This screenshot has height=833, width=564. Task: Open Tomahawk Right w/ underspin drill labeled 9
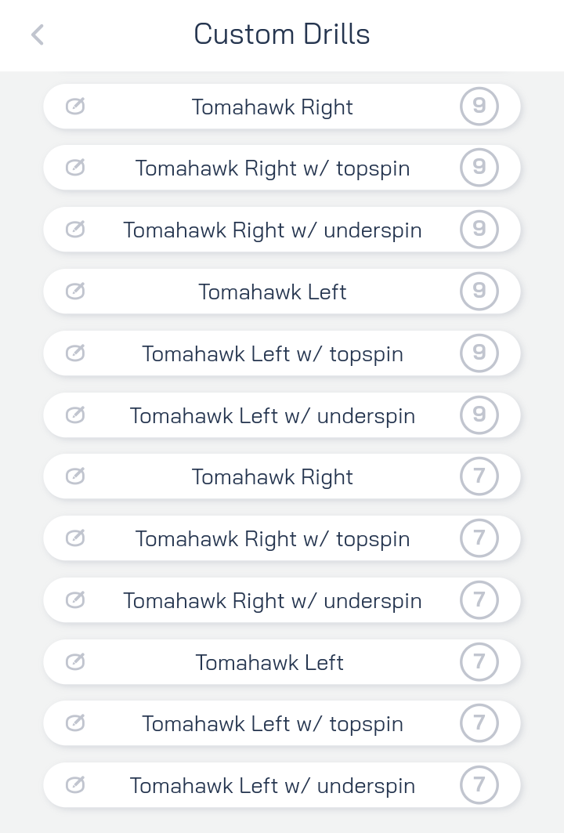coord(281,230)
